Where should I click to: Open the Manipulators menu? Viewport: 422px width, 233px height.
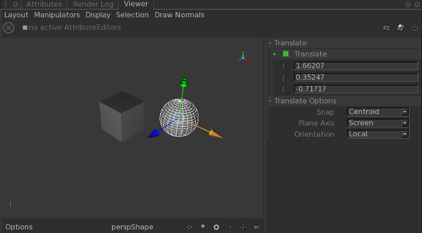[57, 15]
